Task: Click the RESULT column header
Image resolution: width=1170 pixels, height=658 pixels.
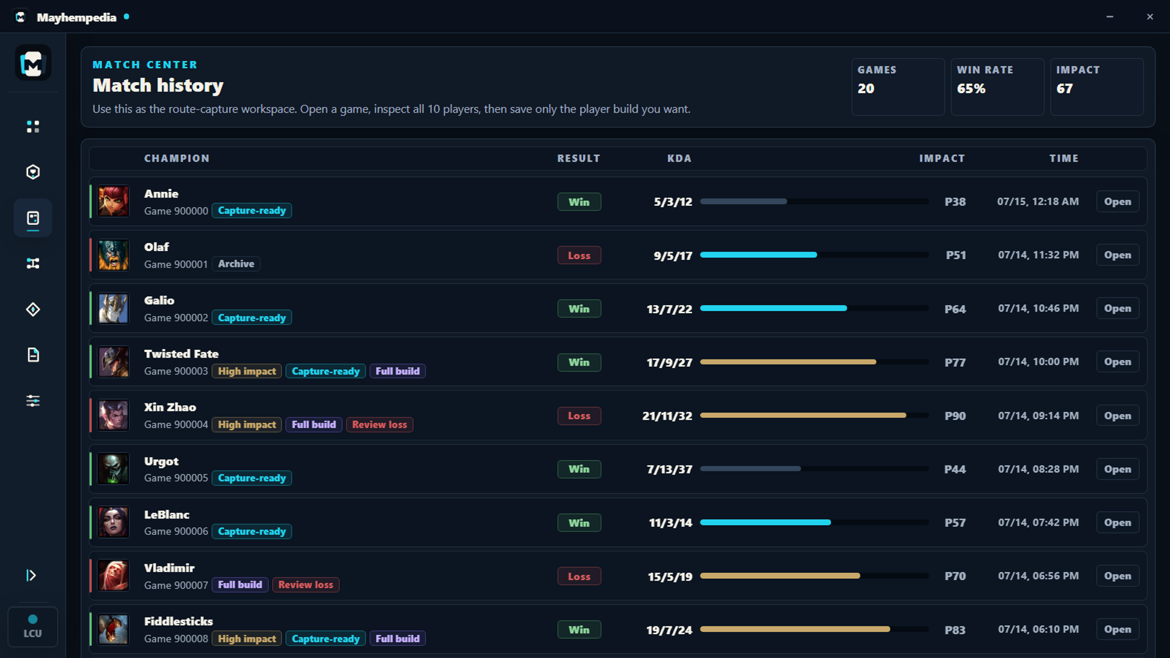Action: [x=579, y=158]
